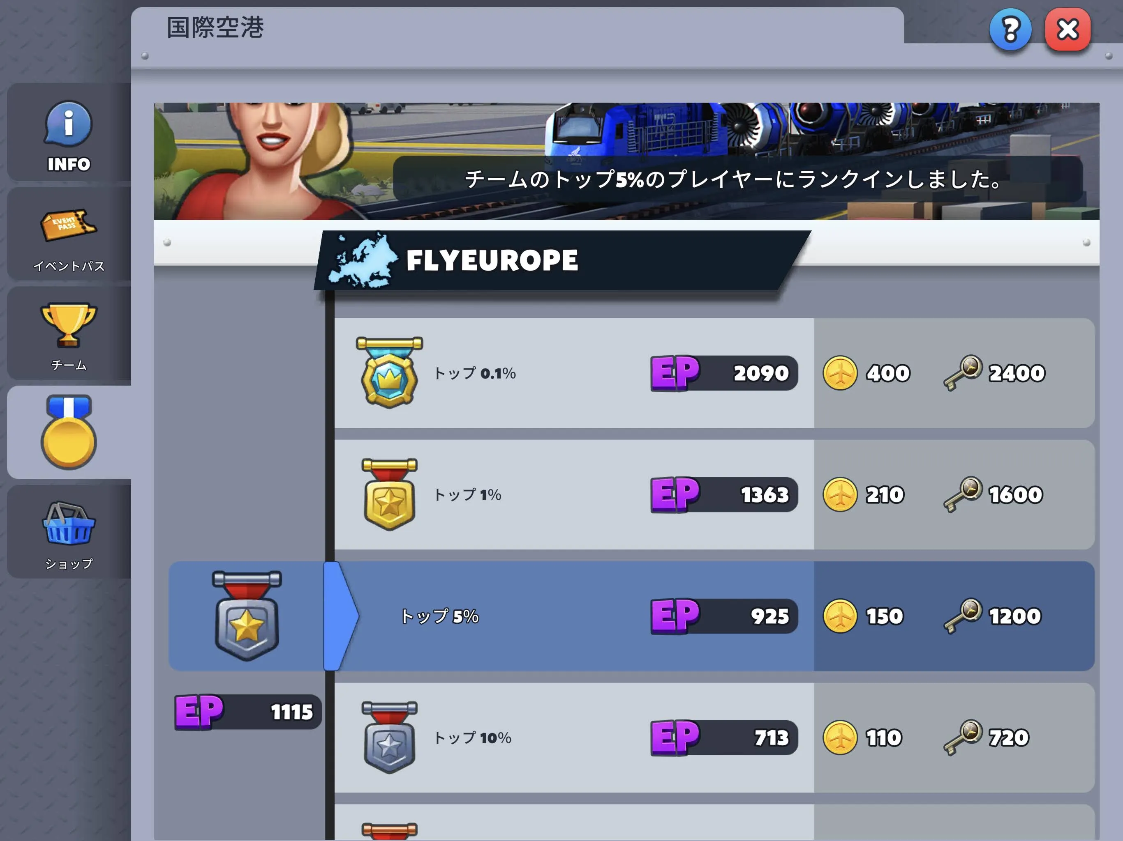Click the トップ 1% gold star badge
1123x841 pixels.
click(x=389, y=494)
